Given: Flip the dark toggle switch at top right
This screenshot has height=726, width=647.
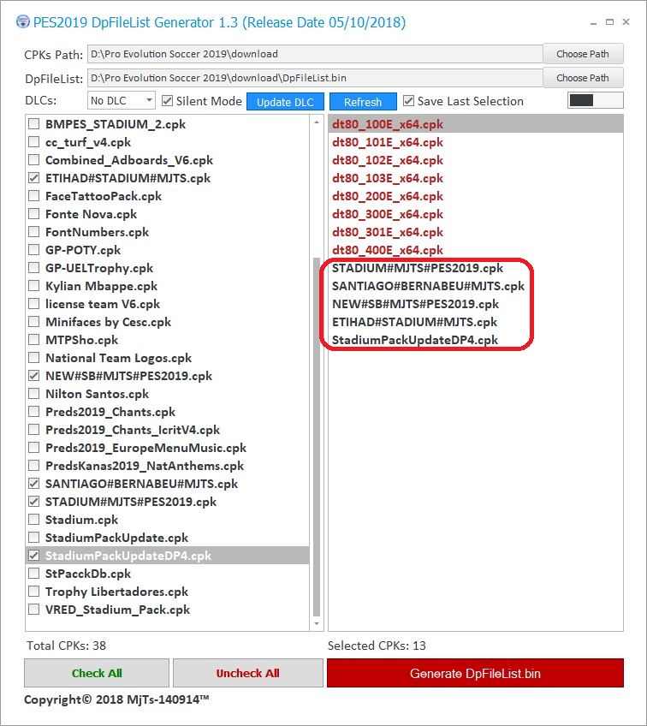Looking at the screenshot, I should click(595, 100).
